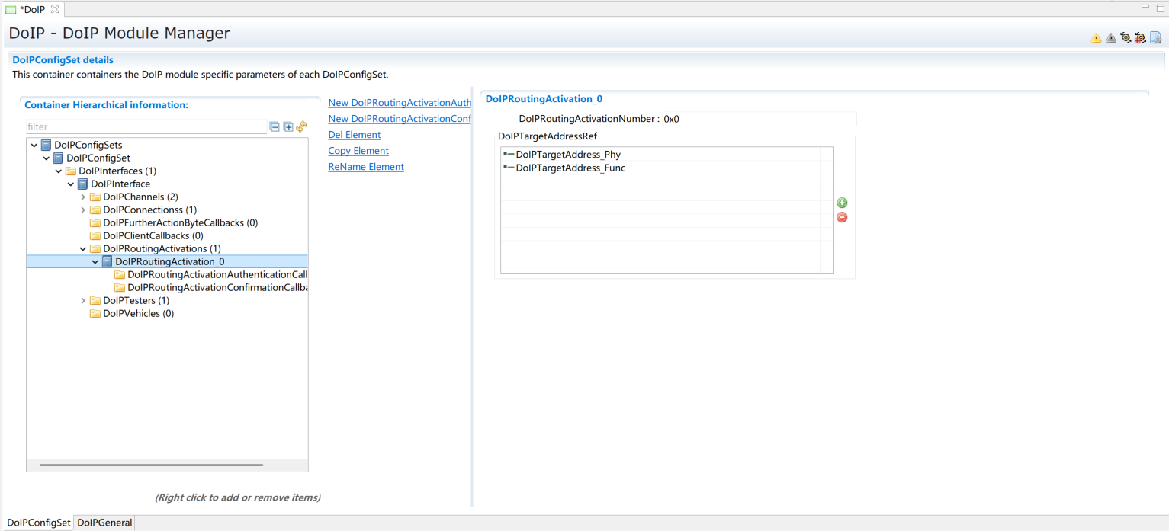Expand the DoIPTesters (1) node
This screenshot has height=531, width=1169.
coord(83,301)
